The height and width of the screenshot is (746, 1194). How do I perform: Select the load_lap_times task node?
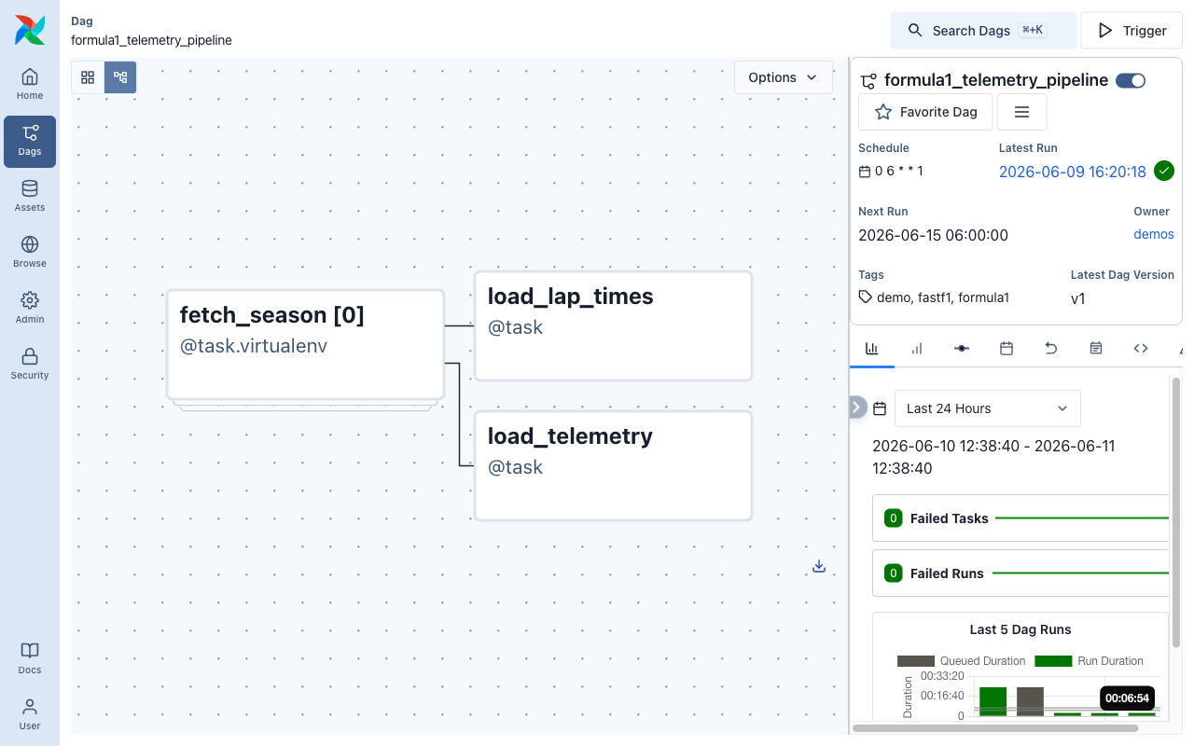coord(613,325)
